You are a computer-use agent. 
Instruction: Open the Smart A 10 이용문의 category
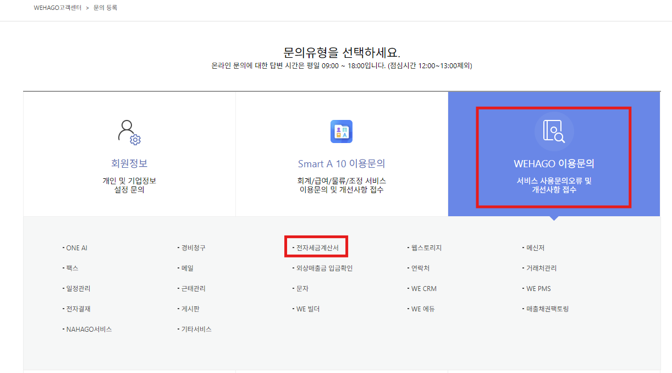click(x=341, y=154)
